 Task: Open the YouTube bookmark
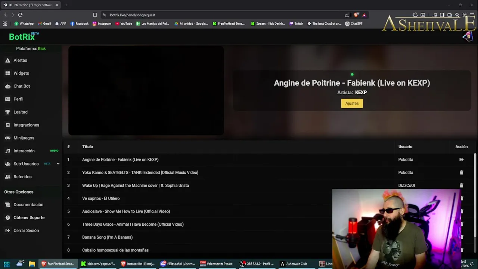pyautogui.click(x=124, y=24)
